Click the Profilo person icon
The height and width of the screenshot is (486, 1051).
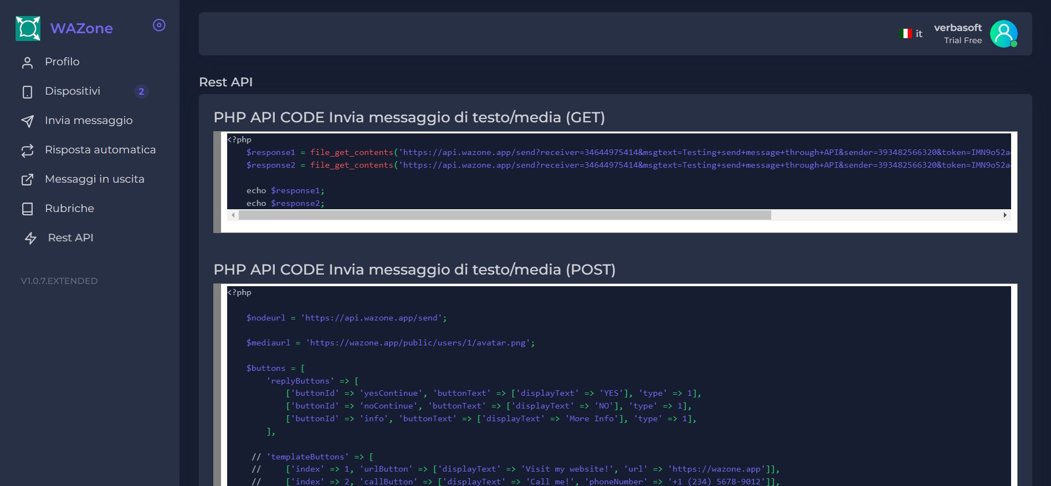27,63
